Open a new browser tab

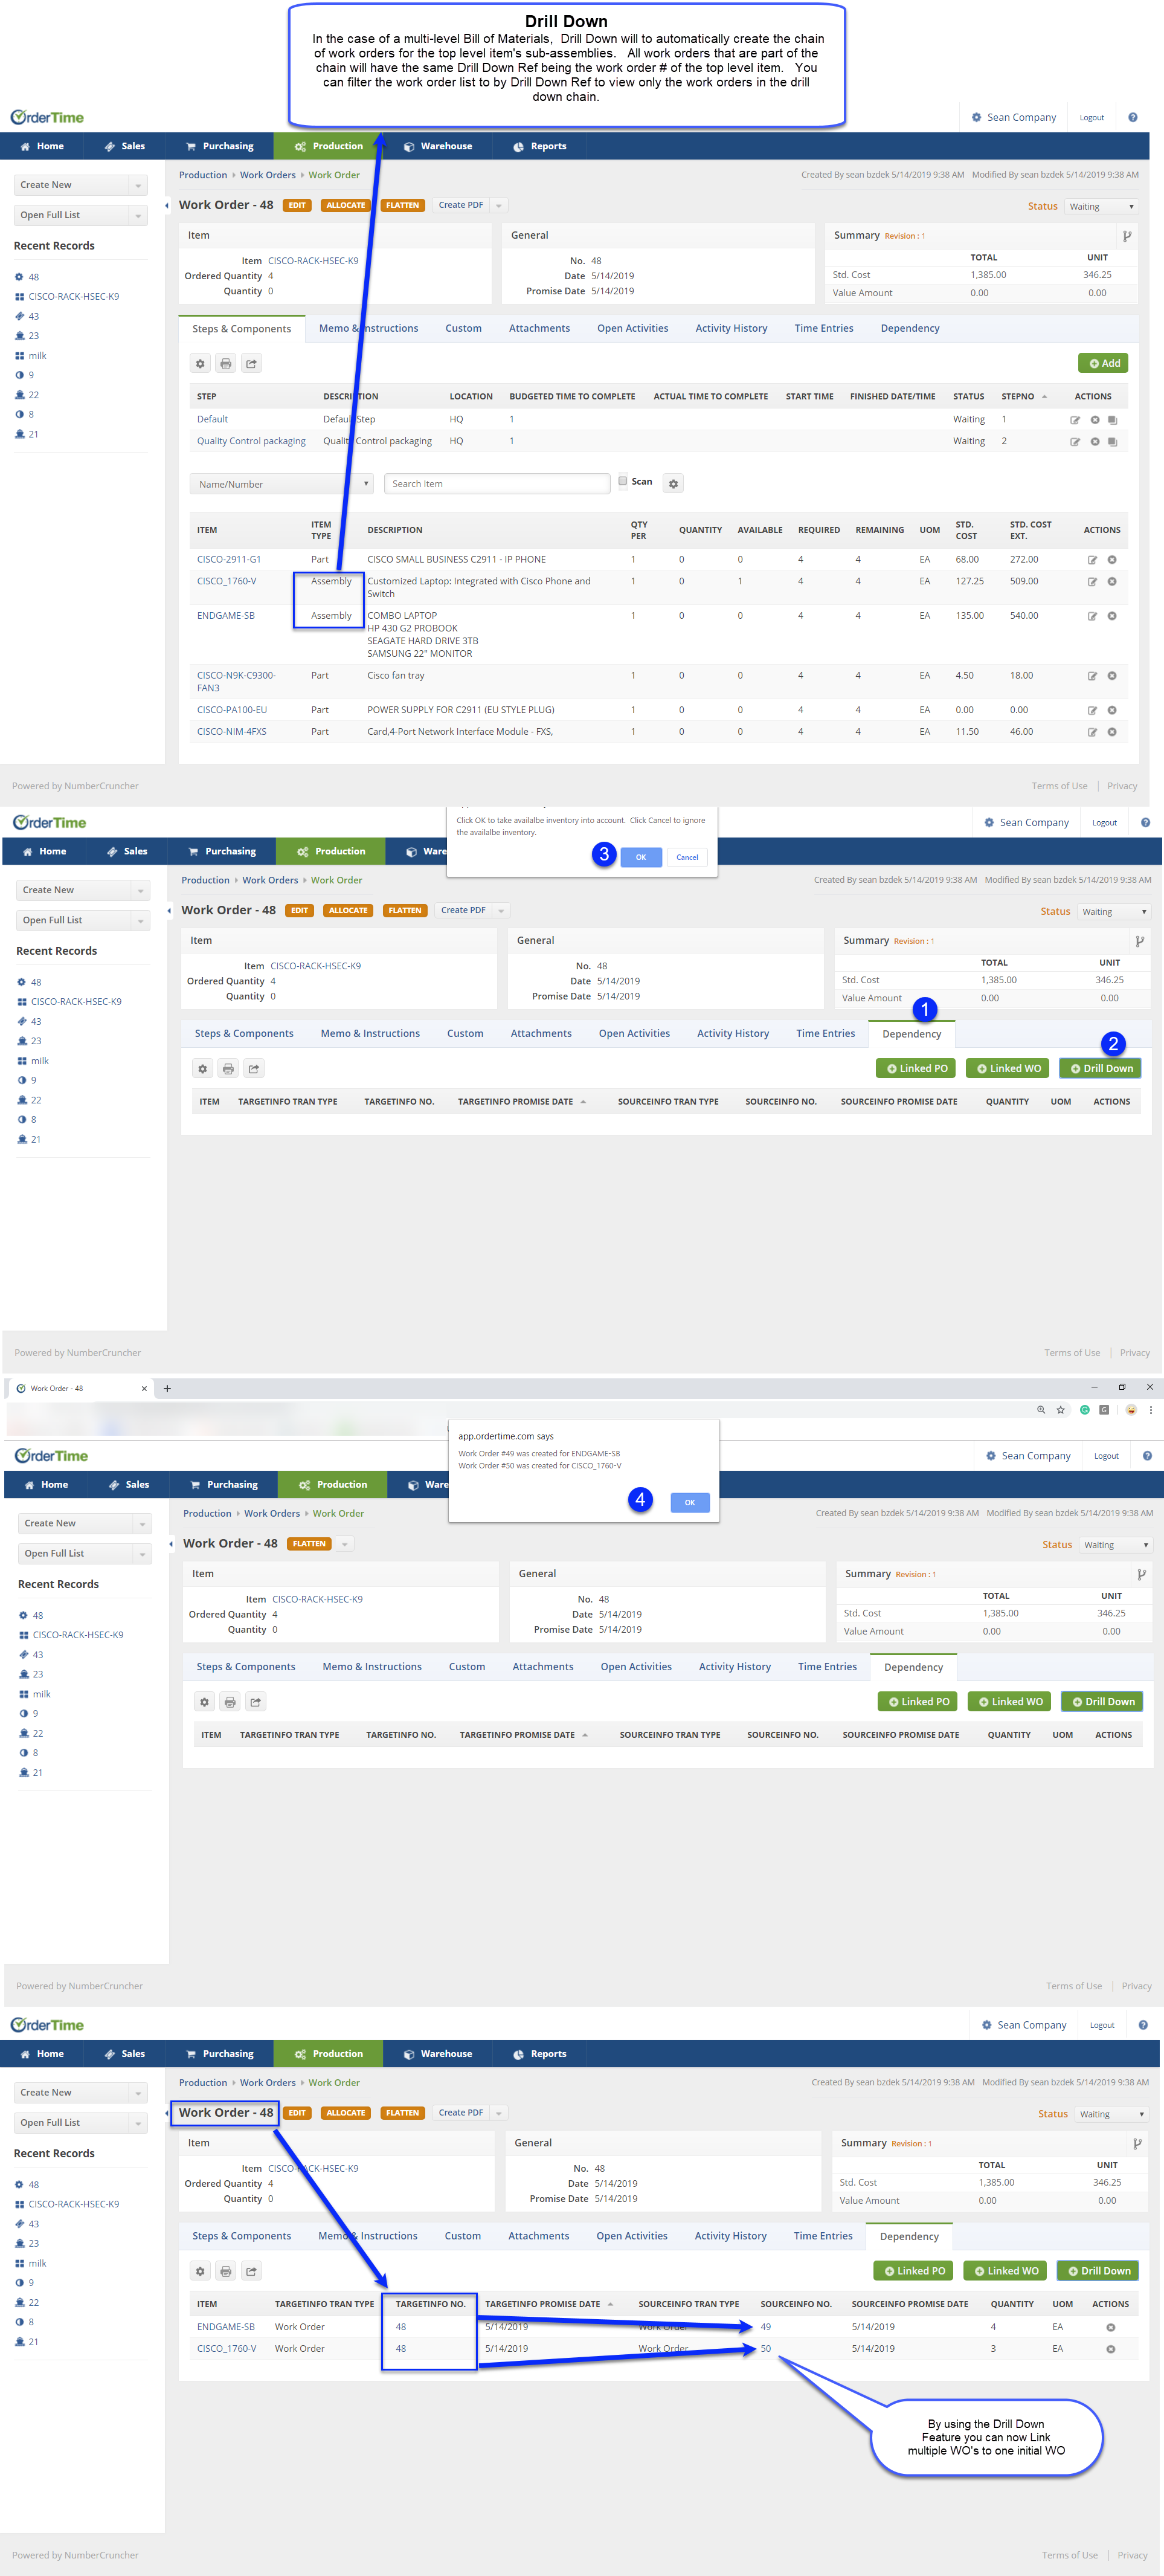[167, 1388]
